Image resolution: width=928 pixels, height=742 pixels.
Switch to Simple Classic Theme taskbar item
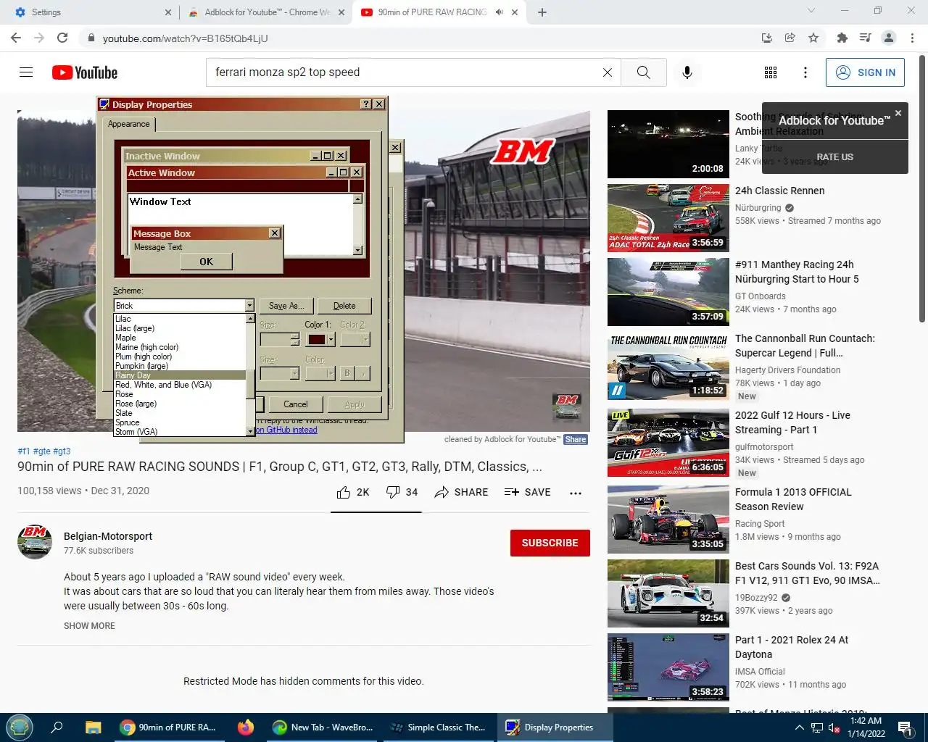[x=438, y=727]
